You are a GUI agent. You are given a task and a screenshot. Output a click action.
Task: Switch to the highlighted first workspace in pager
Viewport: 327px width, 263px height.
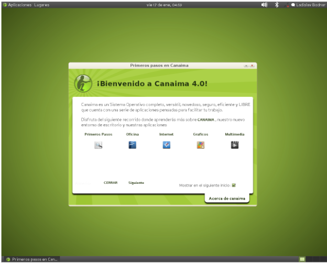click(x=302, y=259)
